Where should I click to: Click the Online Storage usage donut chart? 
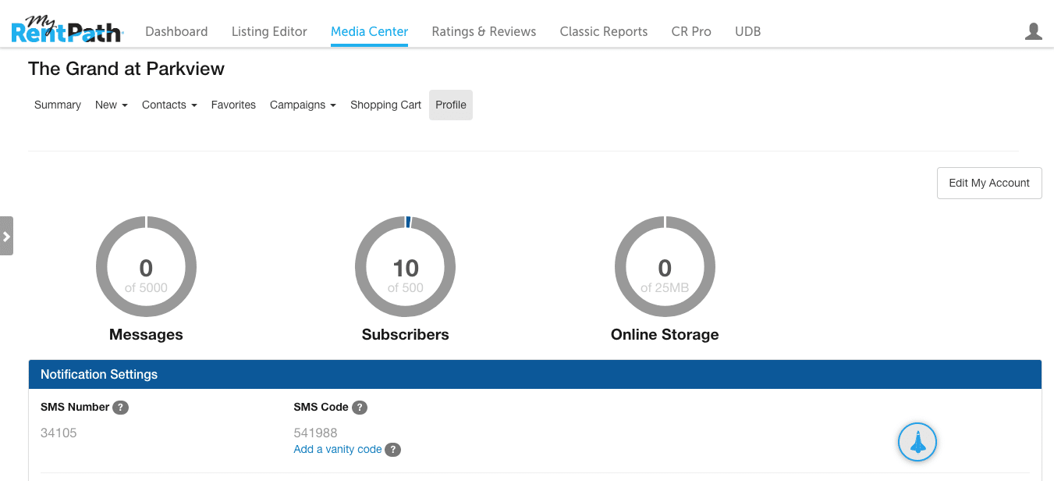[x=665, y=267]
